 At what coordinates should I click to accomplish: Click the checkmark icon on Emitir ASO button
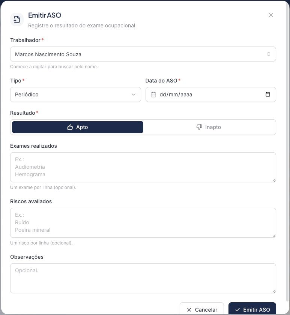pyautogui.click(x=237, y=310)
